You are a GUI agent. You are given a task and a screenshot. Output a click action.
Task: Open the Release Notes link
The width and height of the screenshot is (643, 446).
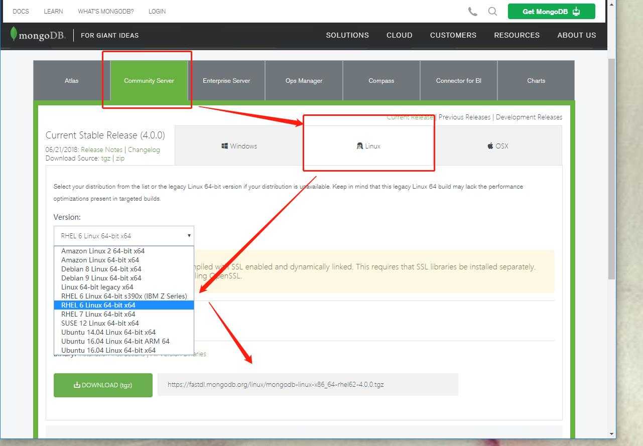(x=101, y=150)
